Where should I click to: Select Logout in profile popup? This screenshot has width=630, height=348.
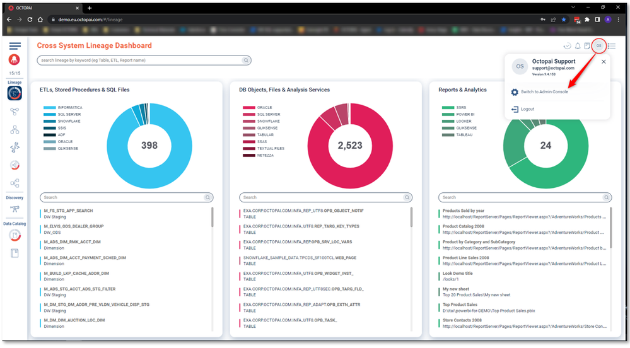click(x=527, y=109)
